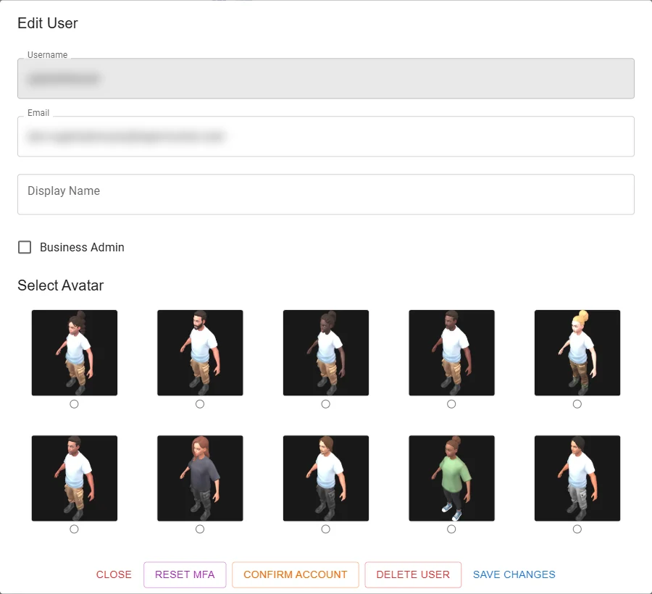Select radio under green shirt avatar

[x=451, y=529]
